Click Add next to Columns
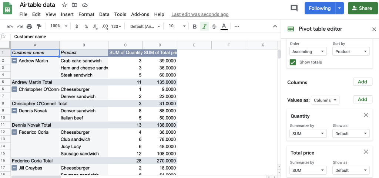 (x=363, y=82)
